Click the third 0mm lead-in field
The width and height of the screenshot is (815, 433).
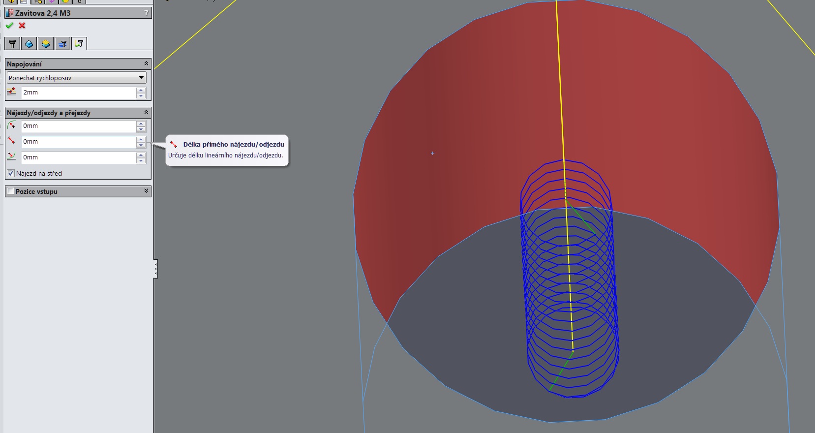[x=78, y=157]
